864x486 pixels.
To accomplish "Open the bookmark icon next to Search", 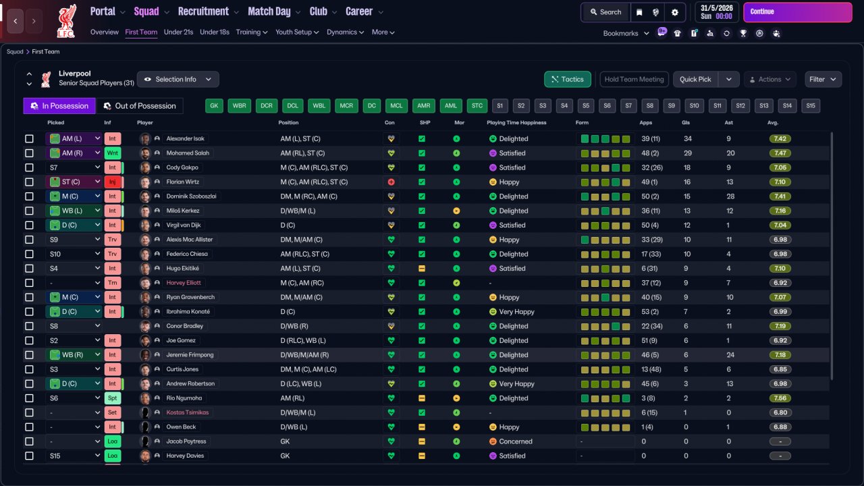I will pyautogui.click(x=639, y=12).
